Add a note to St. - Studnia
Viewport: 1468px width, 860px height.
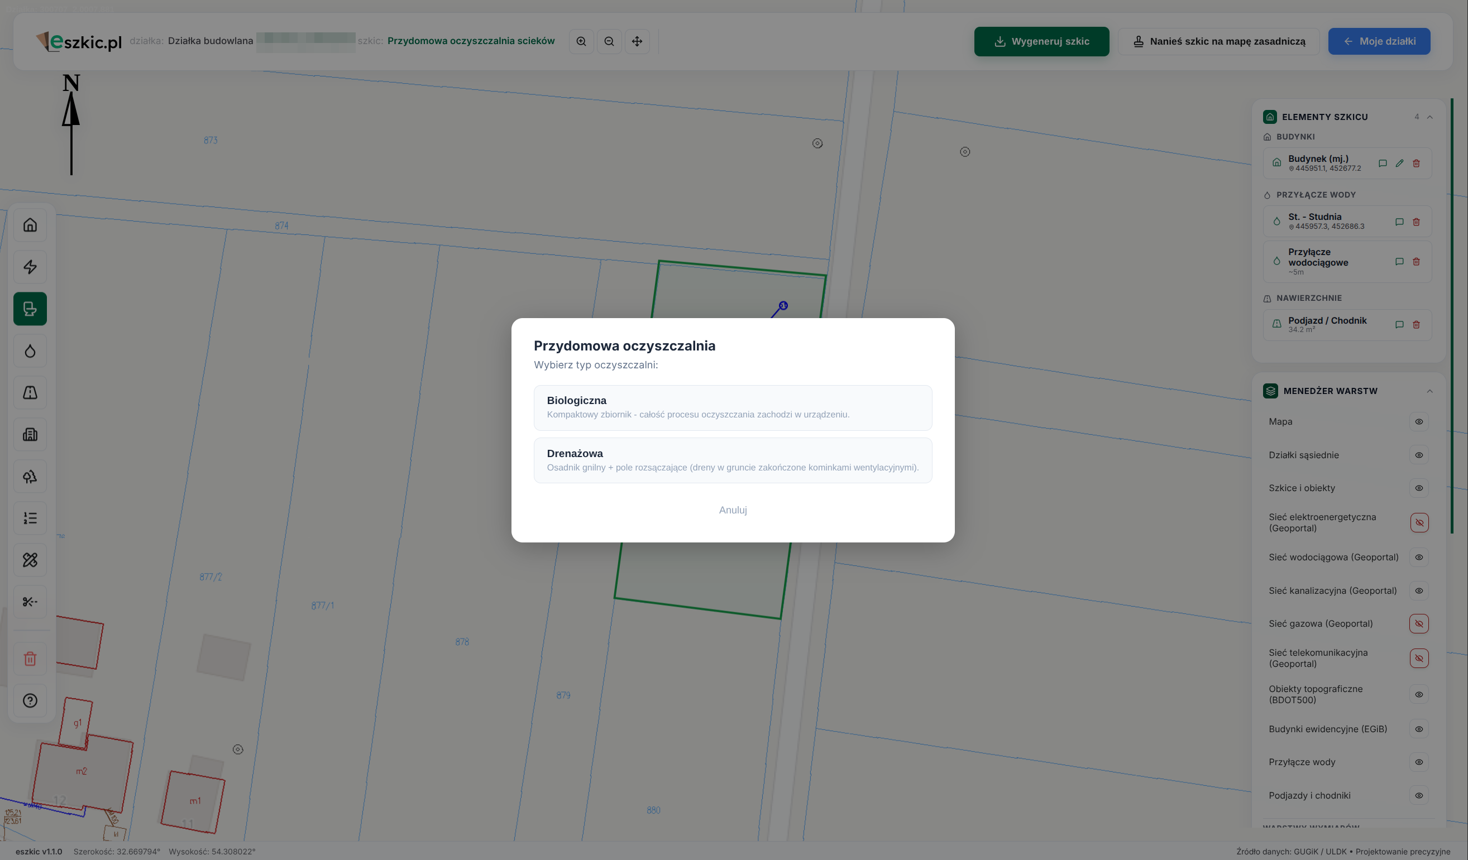tap(1399, 222)
